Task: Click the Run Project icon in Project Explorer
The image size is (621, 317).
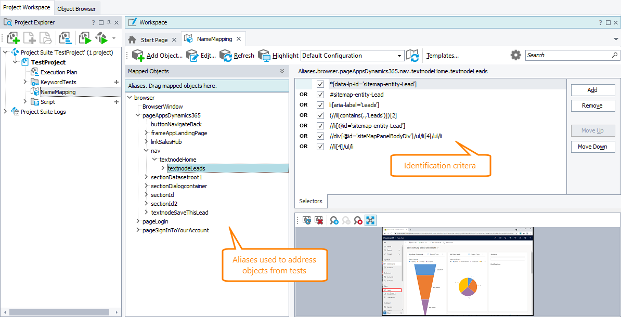Action: 85,37
